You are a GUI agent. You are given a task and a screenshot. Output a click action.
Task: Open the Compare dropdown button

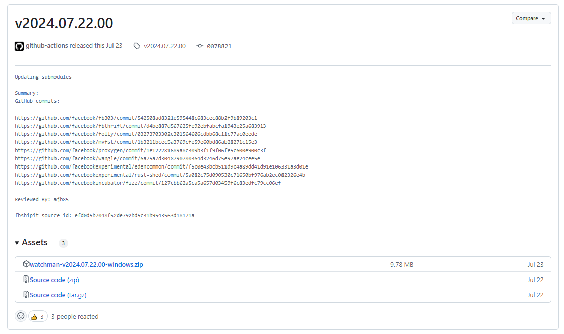(x=531, y=18)
